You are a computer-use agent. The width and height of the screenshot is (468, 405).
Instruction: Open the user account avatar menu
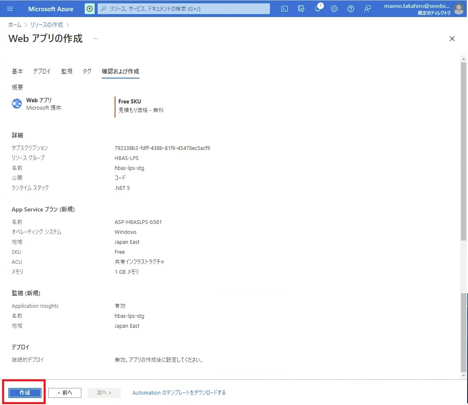click(458, 9)
